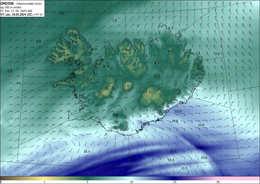Click the 5.1 precipitation value
This screenshot has height=184, width=260.
(62, 13)
